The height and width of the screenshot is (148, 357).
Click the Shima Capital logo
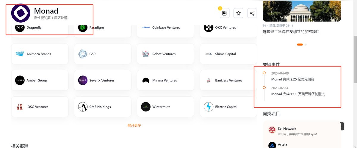pyautogui.click(x=209, y=54)
